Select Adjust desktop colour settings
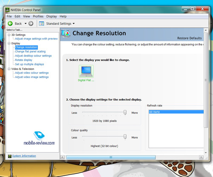The height and width of the screenshot is (177, 213). pyautogui.click(x=33, y=56)
